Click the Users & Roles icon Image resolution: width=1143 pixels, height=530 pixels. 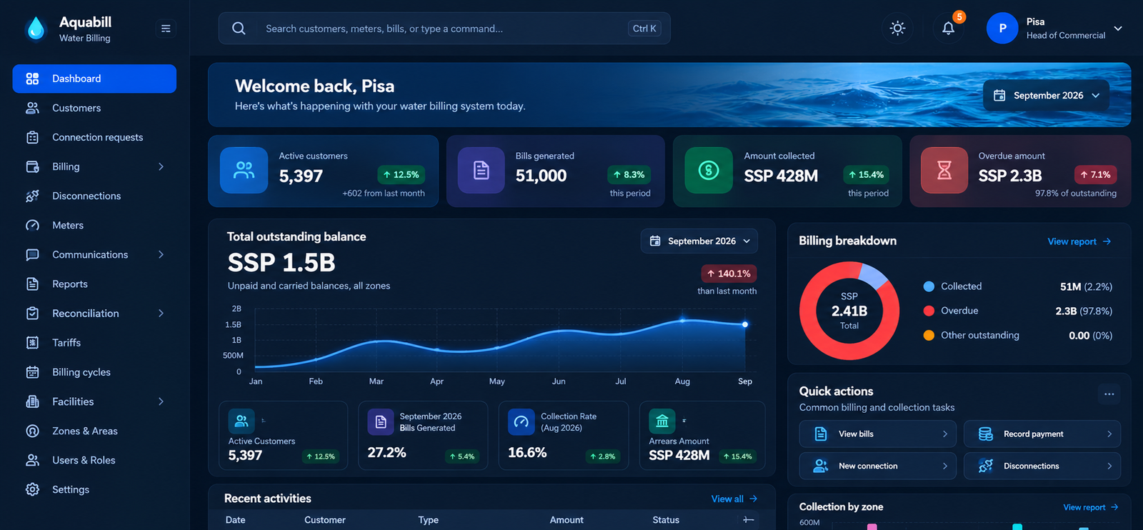pos(32,460)
